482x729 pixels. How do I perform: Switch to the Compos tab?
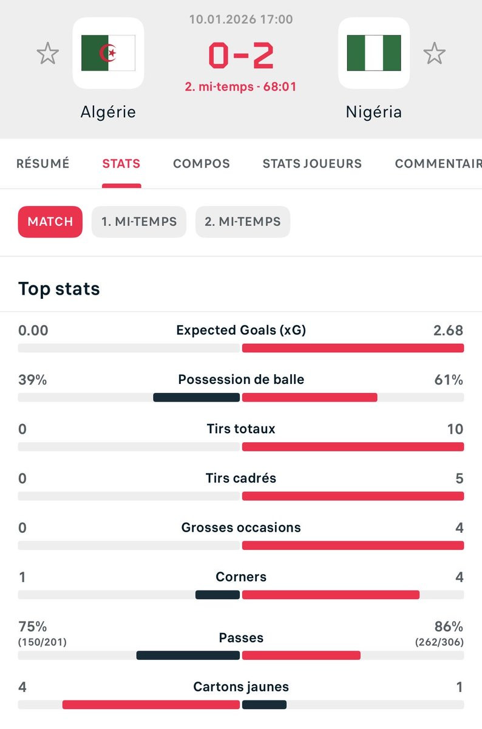(202, 163)
